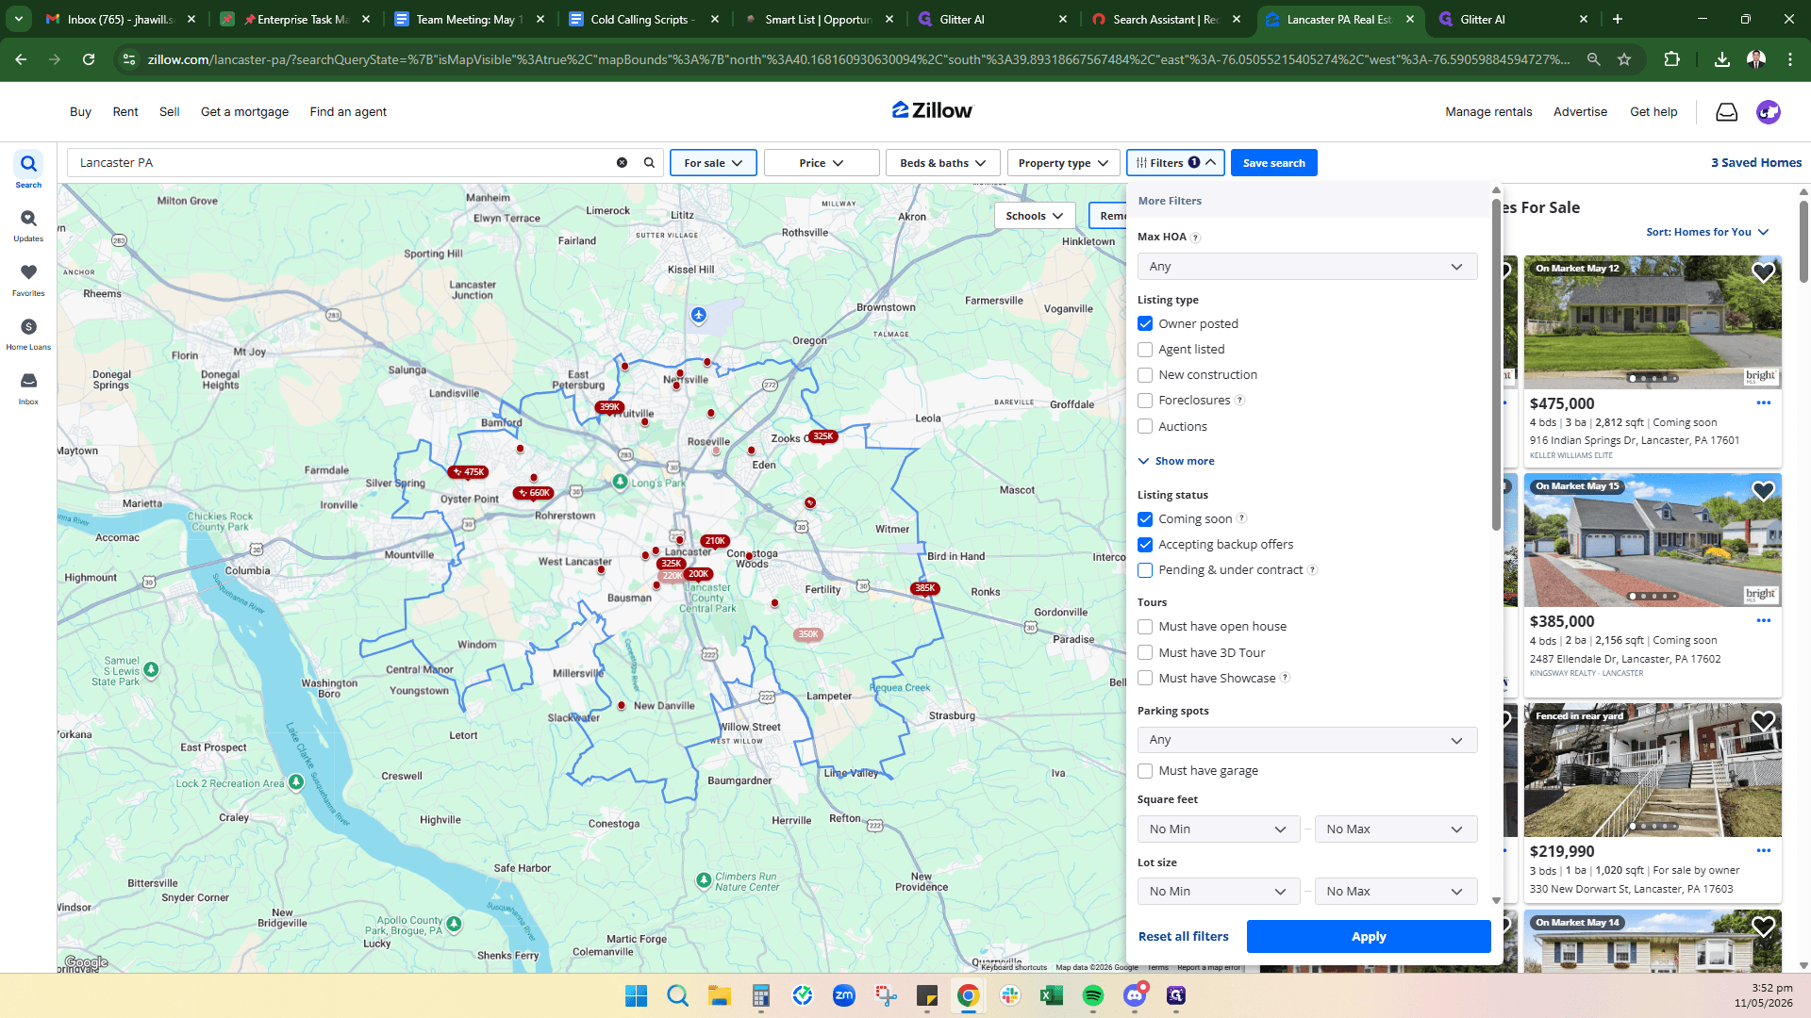The height and width of the screenshot is (1018, 1811).
Task: Open Zoom from the taskbar
Action: [x=843, y=995]
